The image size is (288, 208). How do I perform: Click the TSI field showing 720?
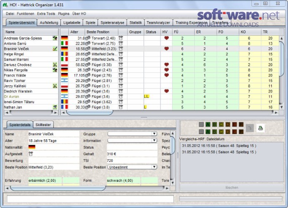[x=132, y=161]
